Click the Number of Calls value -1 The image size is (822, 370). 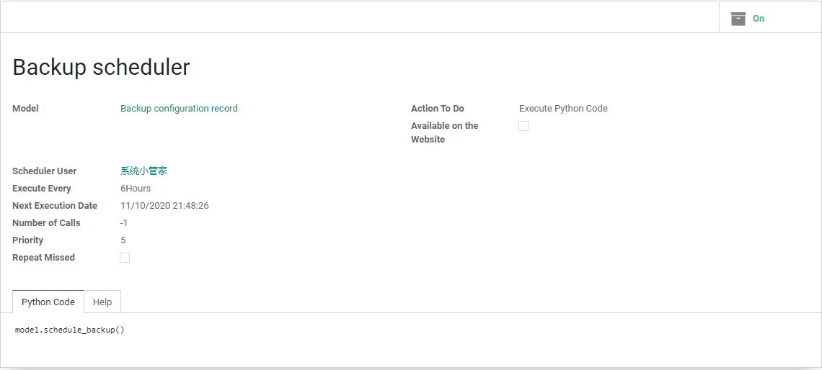(x=124, y=223)
